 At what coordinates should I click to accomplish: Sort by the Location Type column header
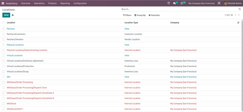[x=131, y=22]
